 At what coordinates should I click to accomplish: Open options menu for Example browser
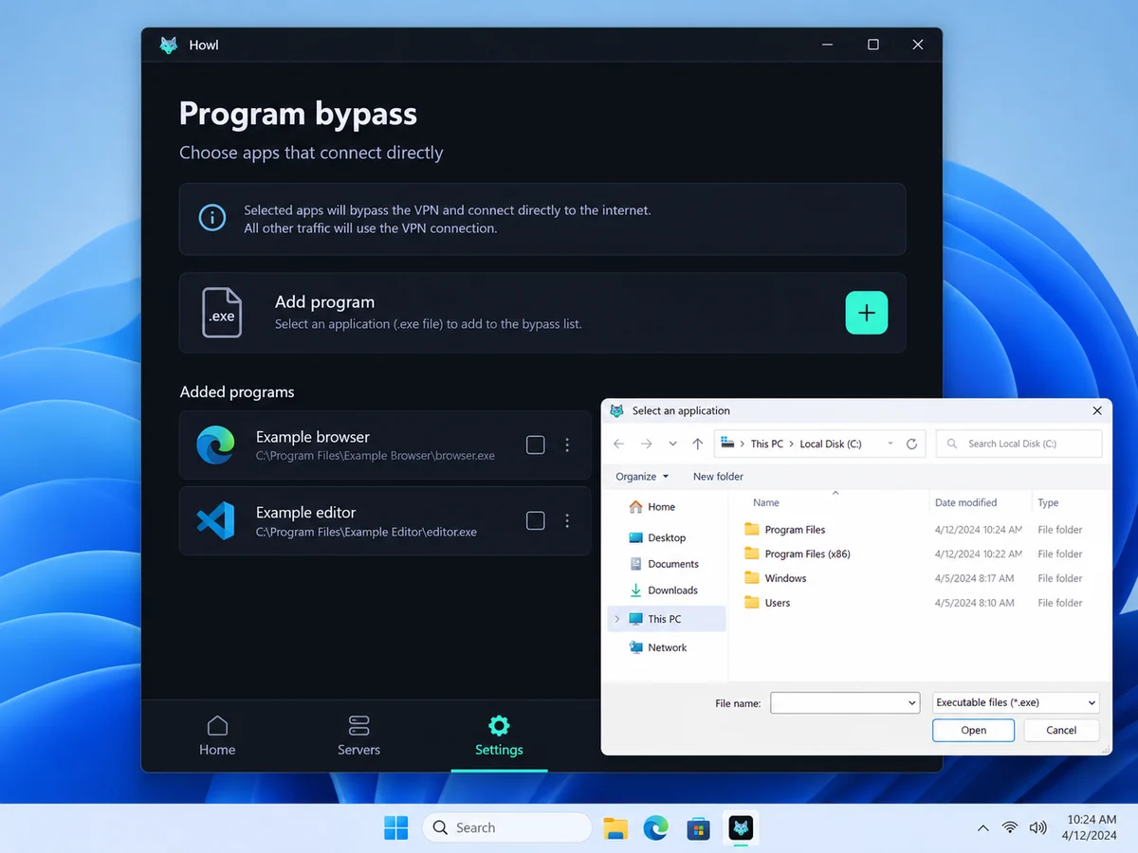click(567, 445)
